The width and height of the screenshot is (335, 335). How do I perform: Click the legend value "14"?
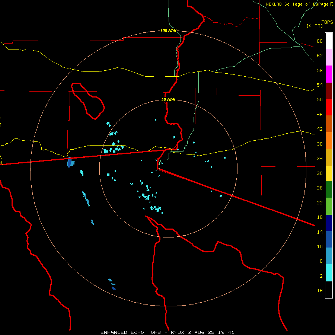[320, 232]
